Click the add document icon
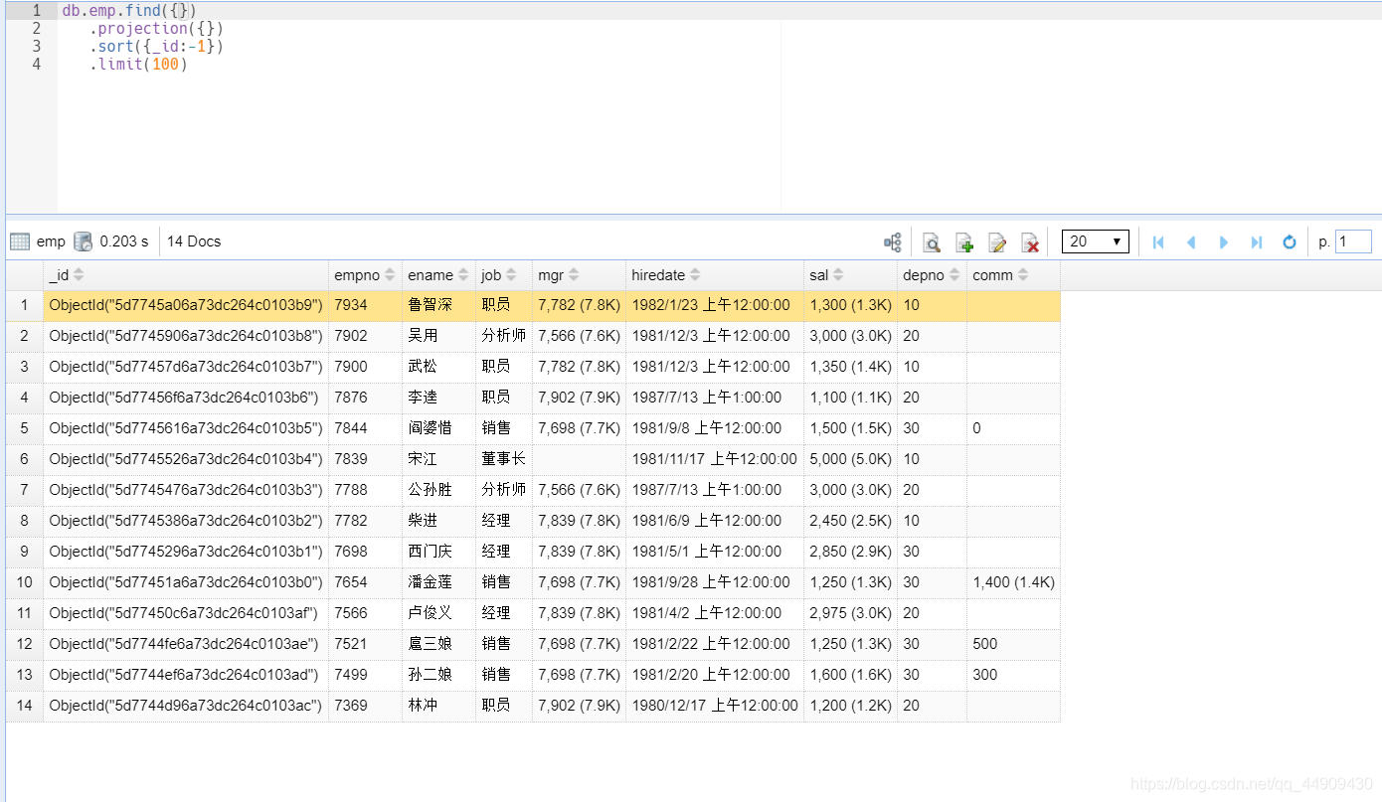Viewport: 1382px width, 802px height. point(964,241)
